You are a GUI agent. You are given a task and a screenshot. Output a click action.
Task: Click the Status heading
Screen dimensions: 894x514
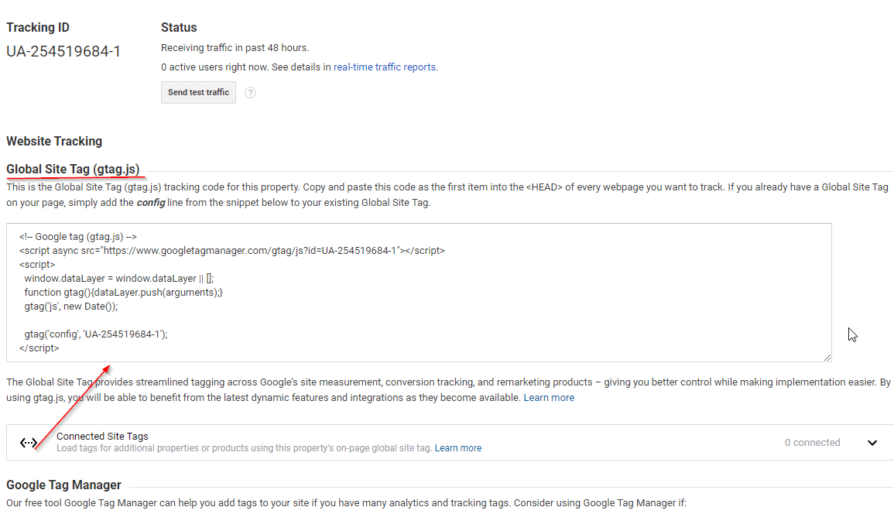click(x=179, y=28)
